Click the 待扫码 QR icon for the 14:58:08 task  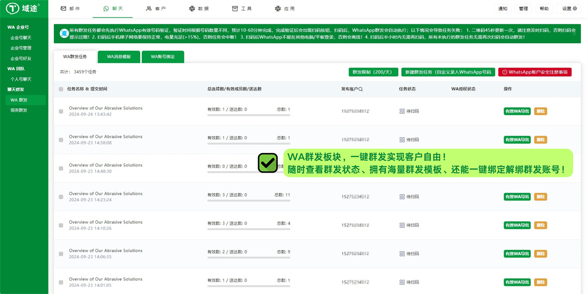pos(402,139)
